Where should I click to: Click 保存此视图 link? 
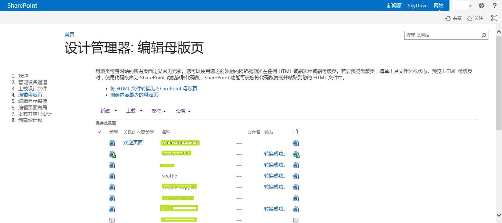coord(105,123)
